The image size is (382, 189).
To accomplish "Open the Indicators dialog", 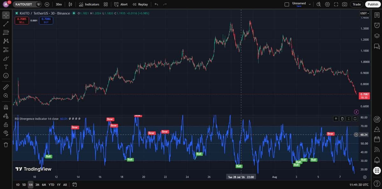I will (x=89, y=4).
